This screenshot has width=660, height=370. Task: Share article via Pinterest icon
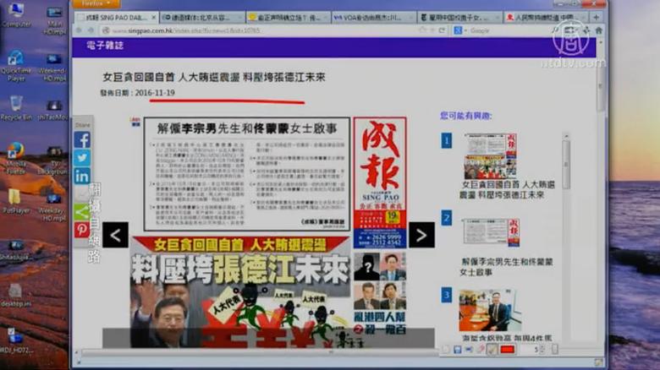pos(82,229)
